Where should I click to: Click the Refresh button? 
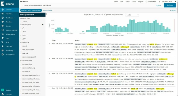point(170,5)
